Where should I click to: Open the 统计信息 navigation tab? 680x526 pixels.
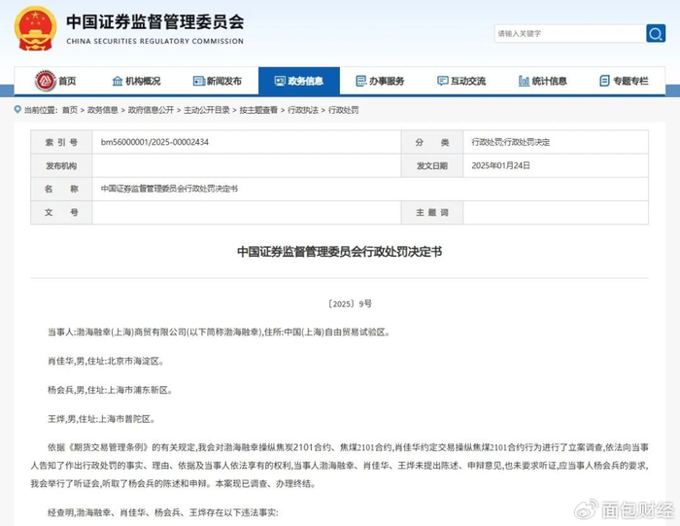(543, 81)
